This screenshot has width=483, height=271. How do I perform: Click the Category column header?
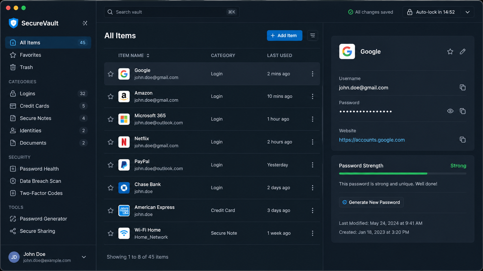[x=223, y=55]
